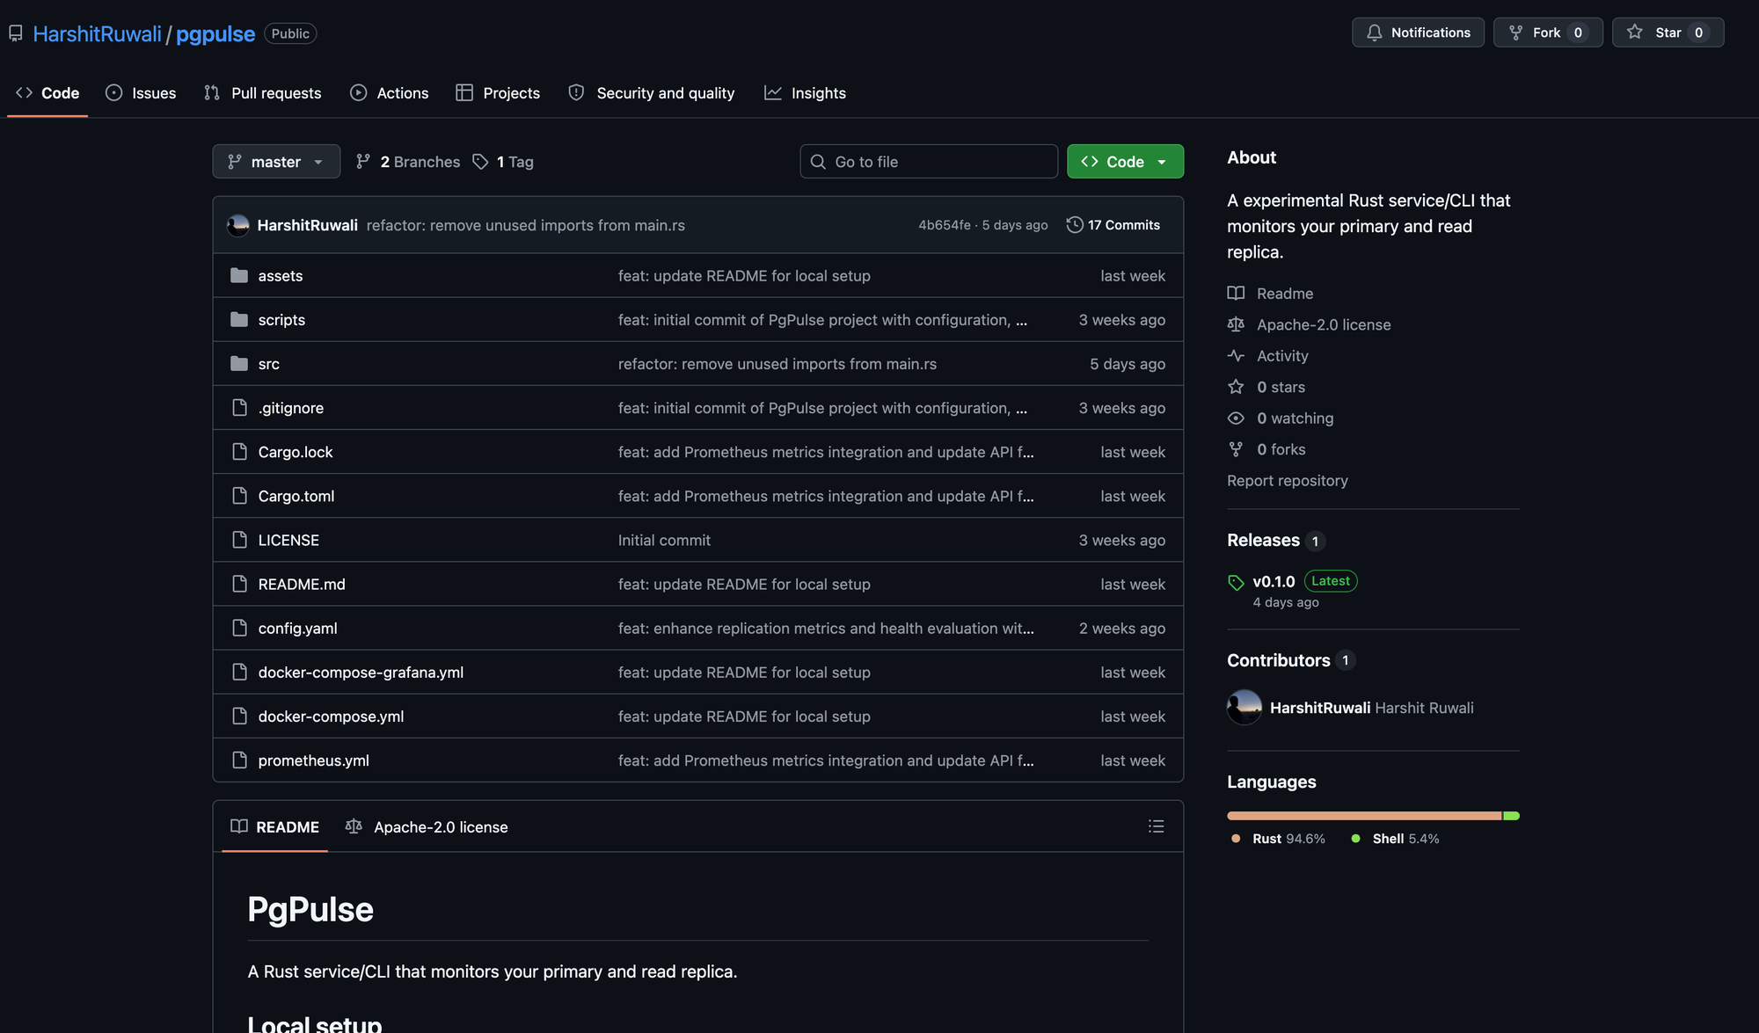
Task: Click the star icon beside 0 stars
Action: (x=1236, y=387)
